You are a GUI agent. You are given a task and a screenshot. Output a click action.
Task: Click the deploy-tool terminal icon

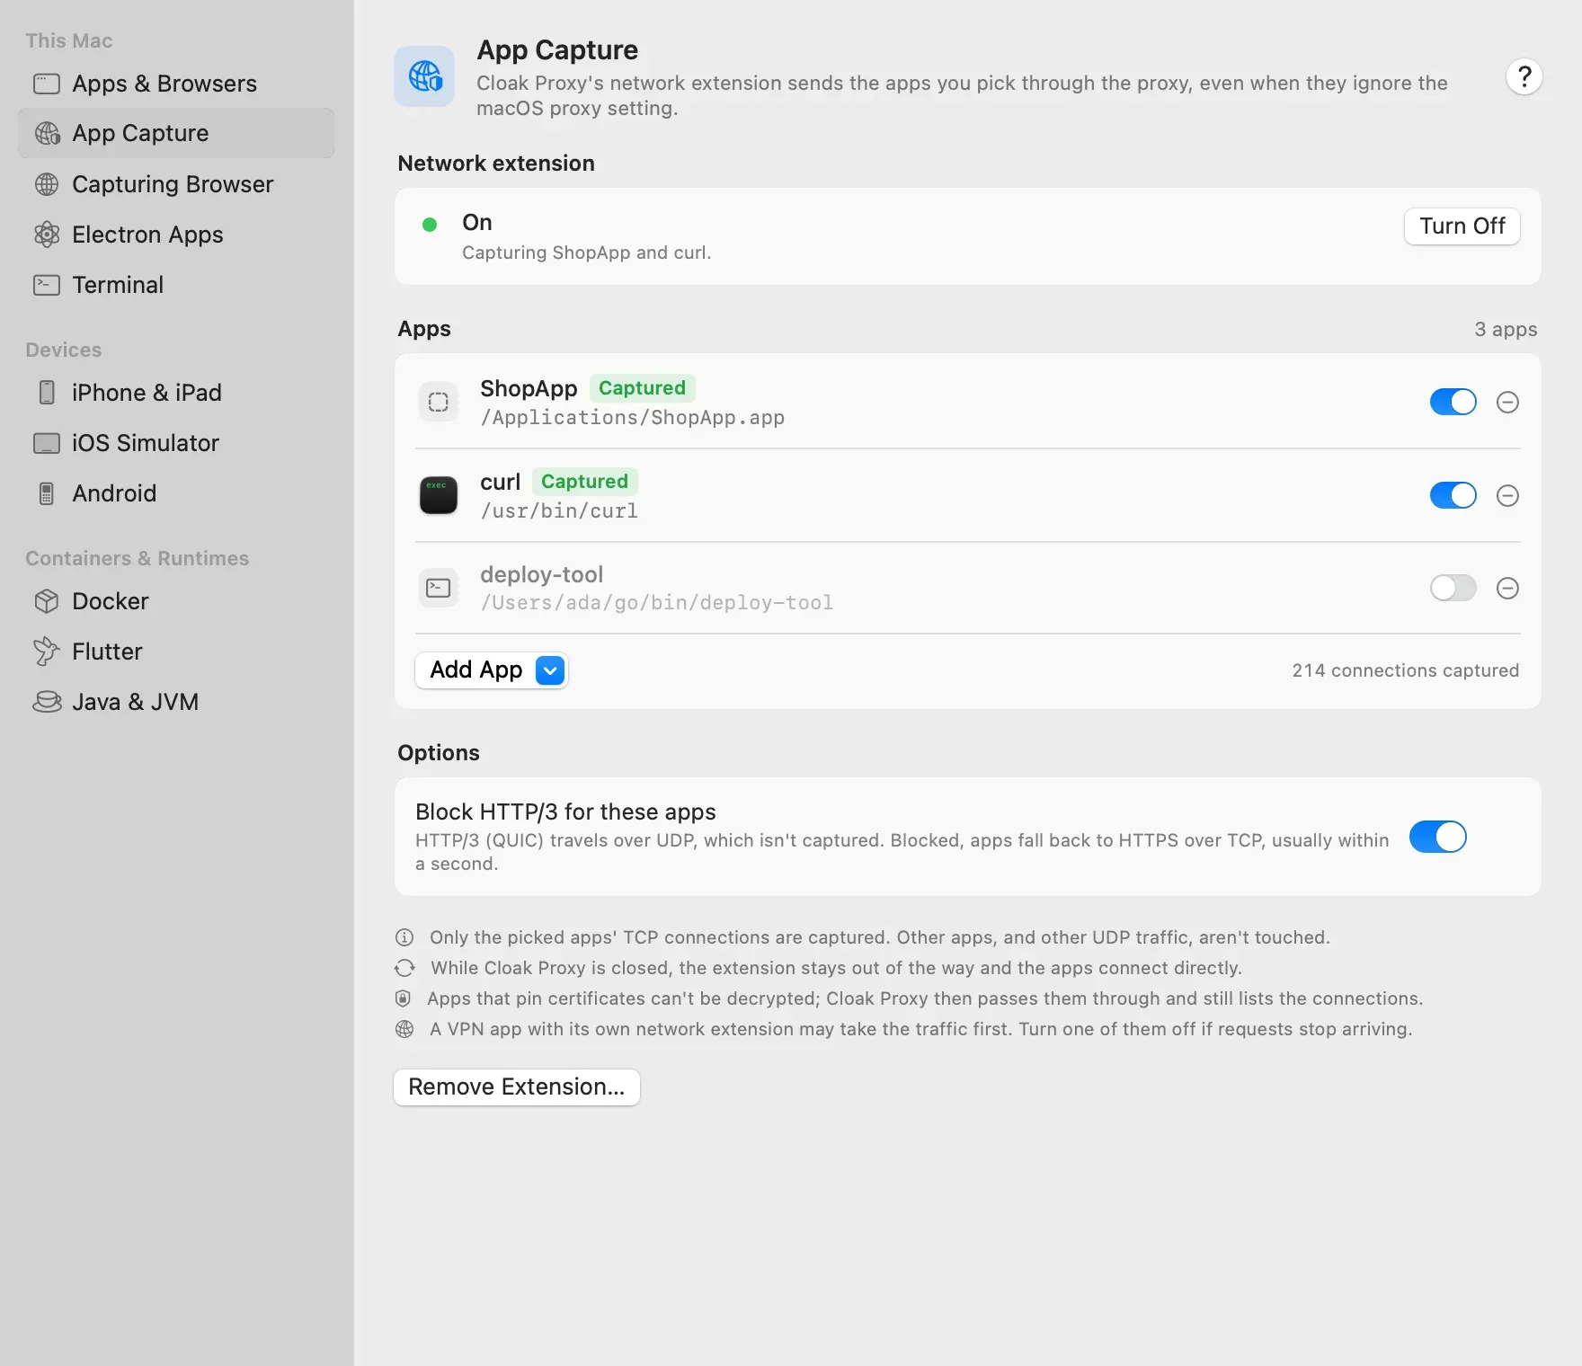click(x=439, y=588)
